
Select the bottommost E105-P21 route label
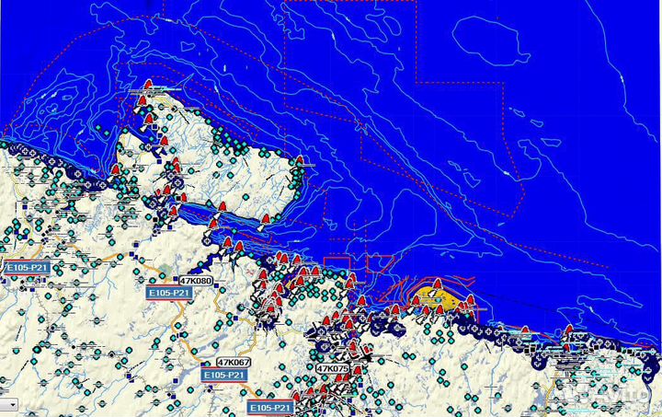point(270,407)
